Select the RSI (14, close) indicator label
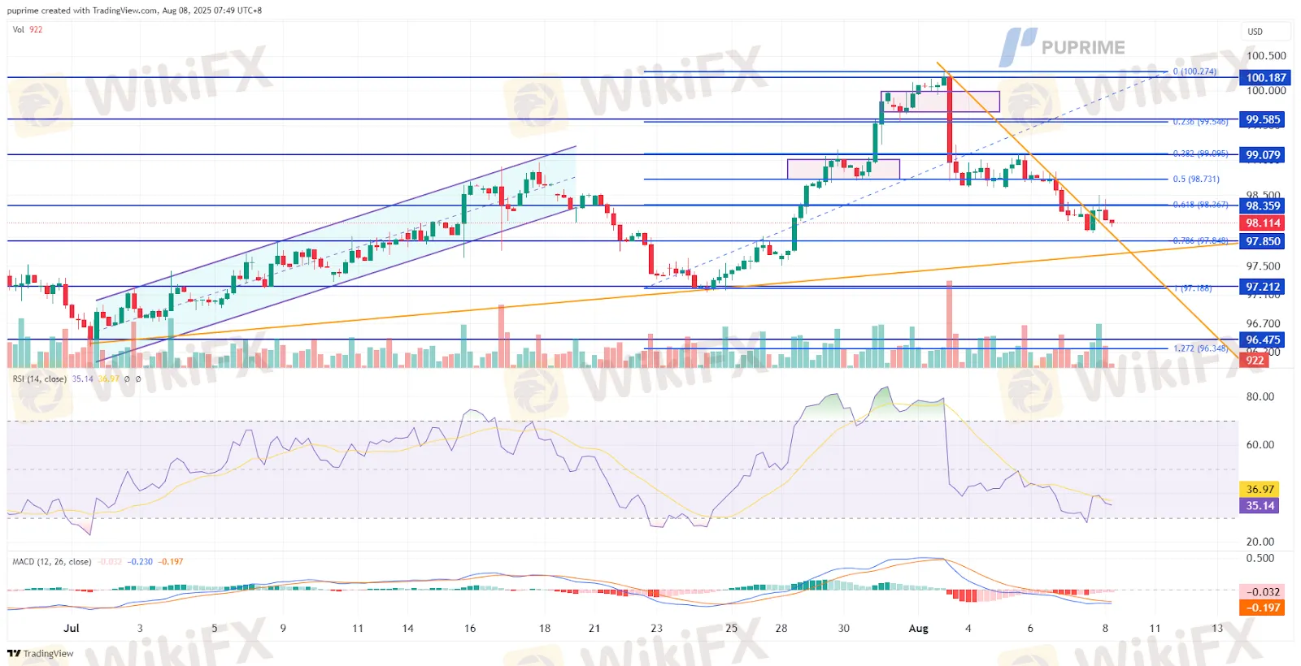 pos(39,378)
